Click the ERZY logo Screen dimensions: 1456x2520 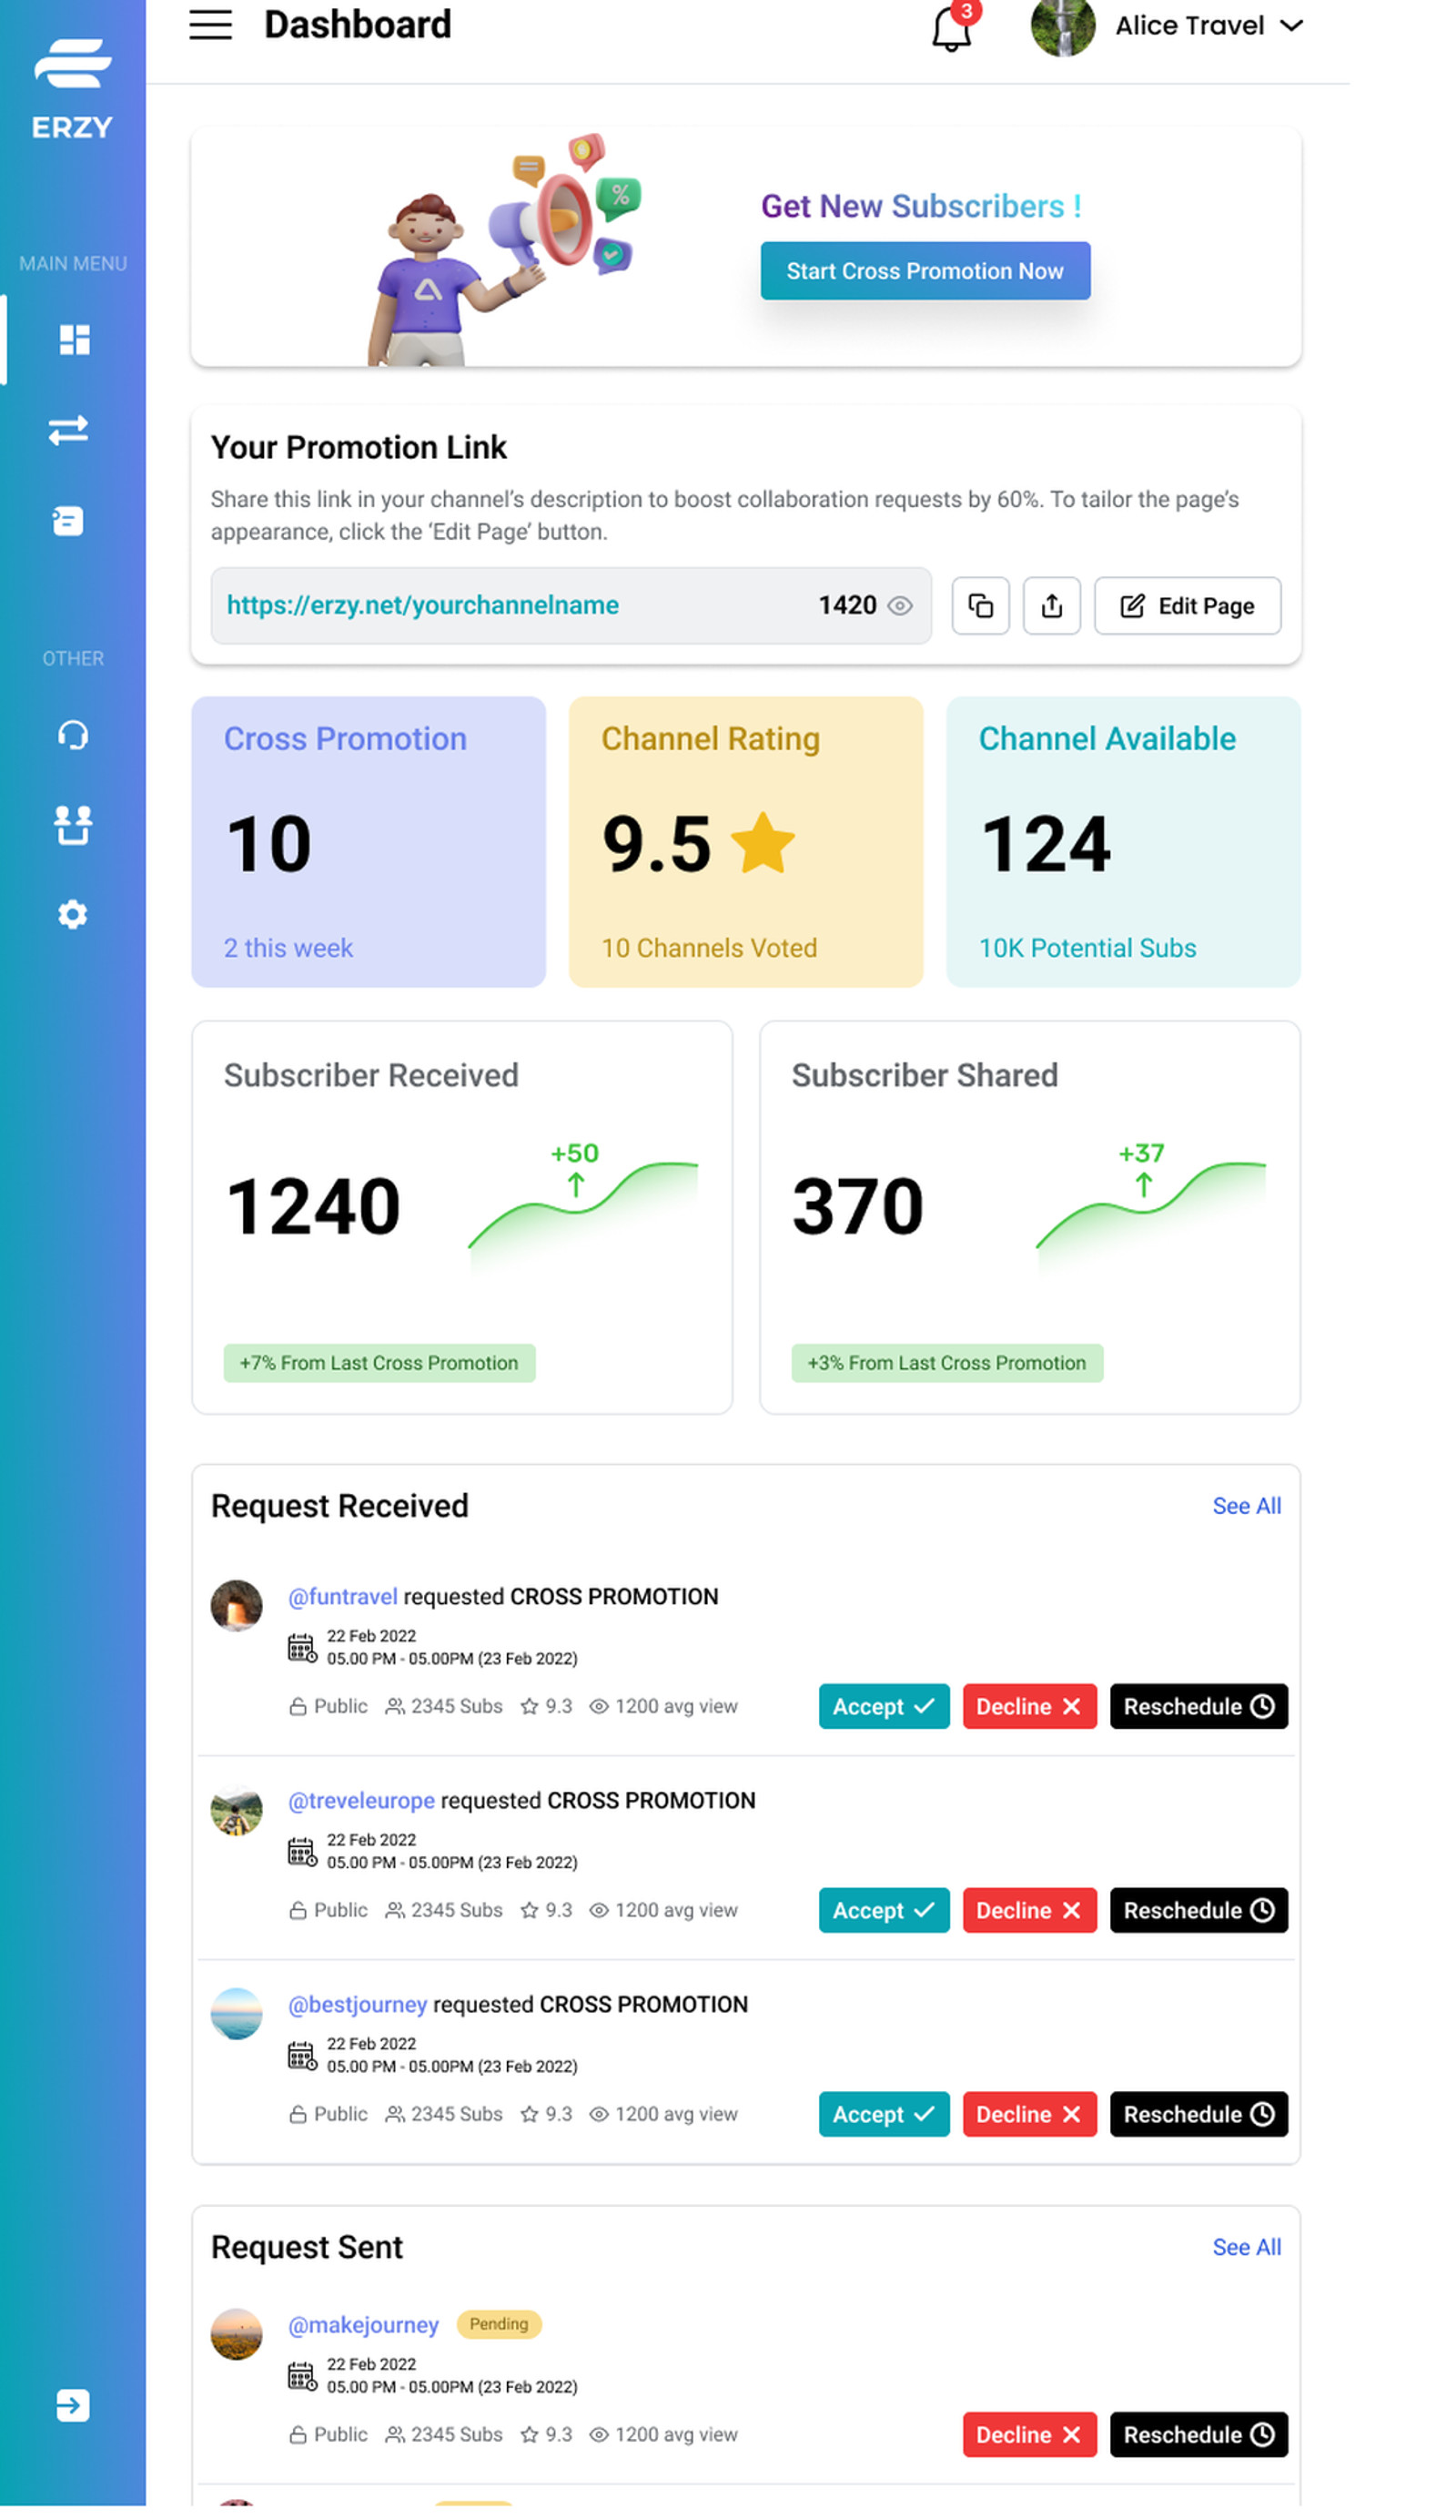[72, 88]
